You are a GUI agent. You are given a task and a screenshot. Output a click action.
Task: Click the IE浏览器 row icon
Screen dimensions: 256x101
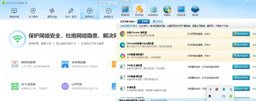(x=123, y=89)
